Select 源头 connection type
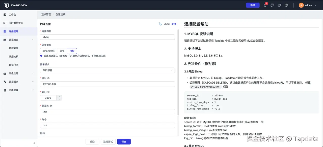Screen dimensions: 323x147 [62, 51]
